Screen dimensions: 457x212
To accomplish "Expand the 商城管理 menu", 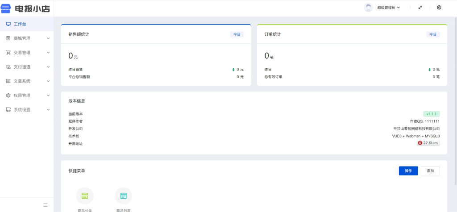I will coord(27,38).
